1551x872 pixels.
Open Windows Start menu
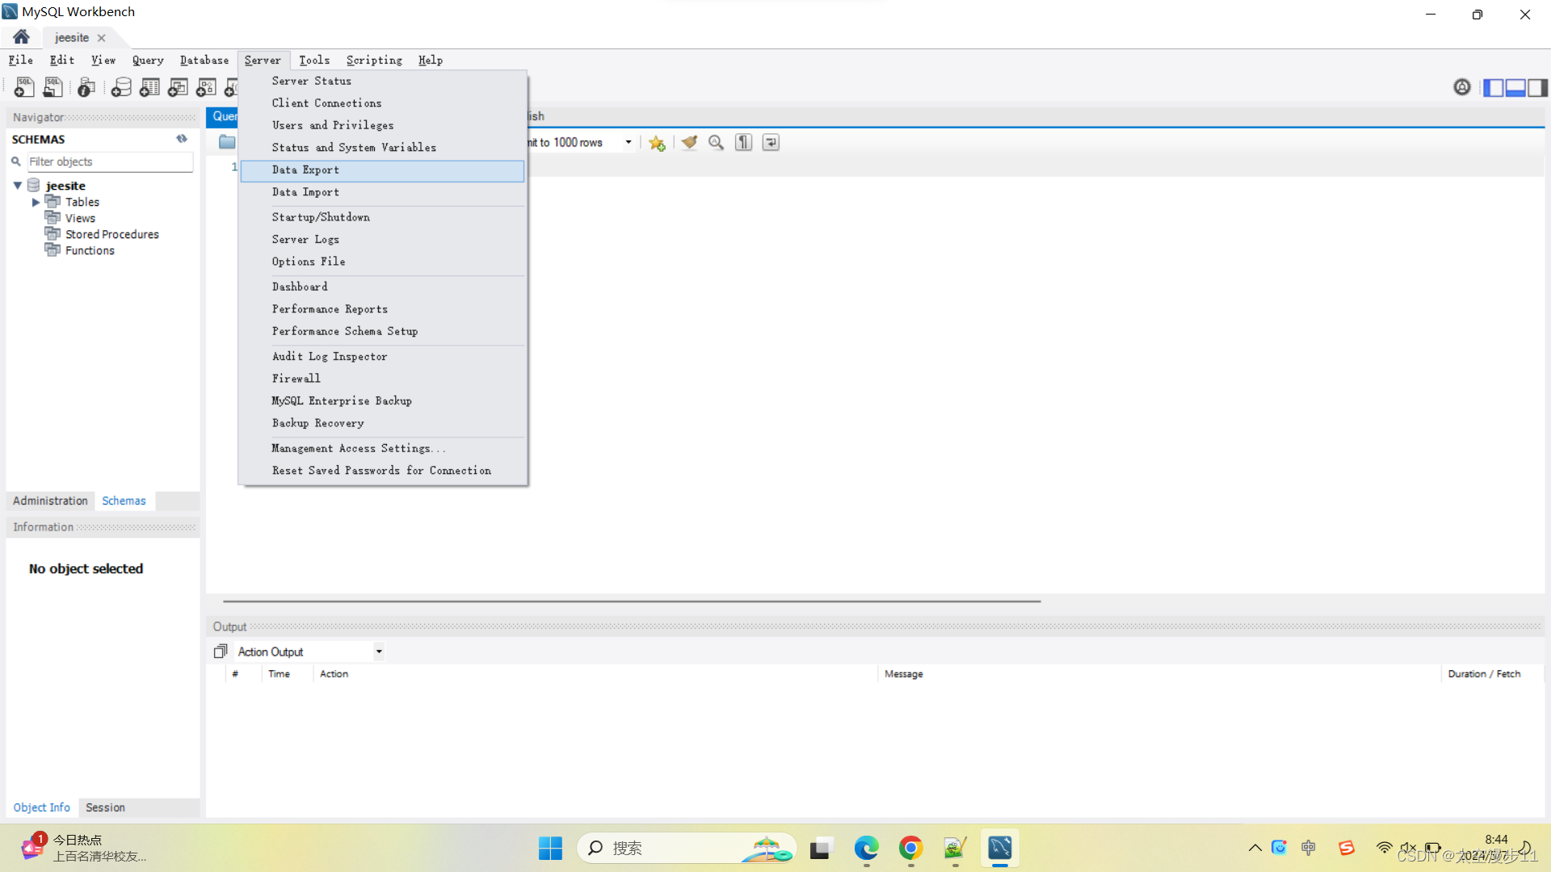[550, 848]
